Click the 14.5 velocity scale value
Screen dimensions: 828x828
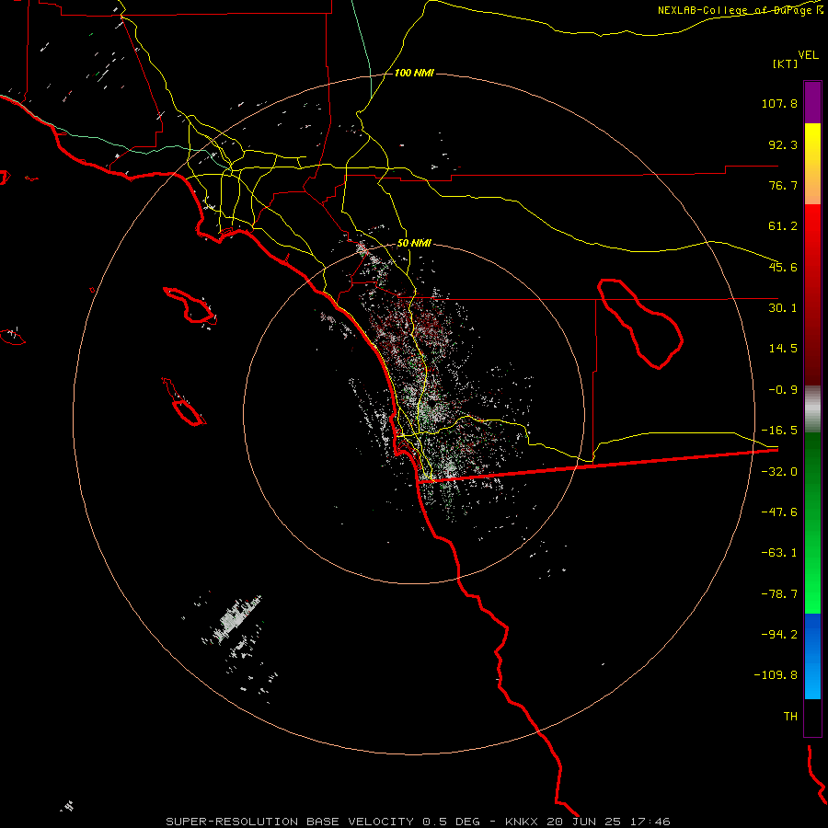tap(783, 349)
